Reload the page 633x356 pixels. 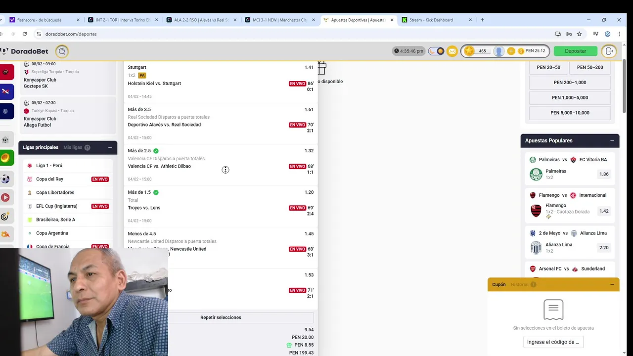(x=25, y=34)
